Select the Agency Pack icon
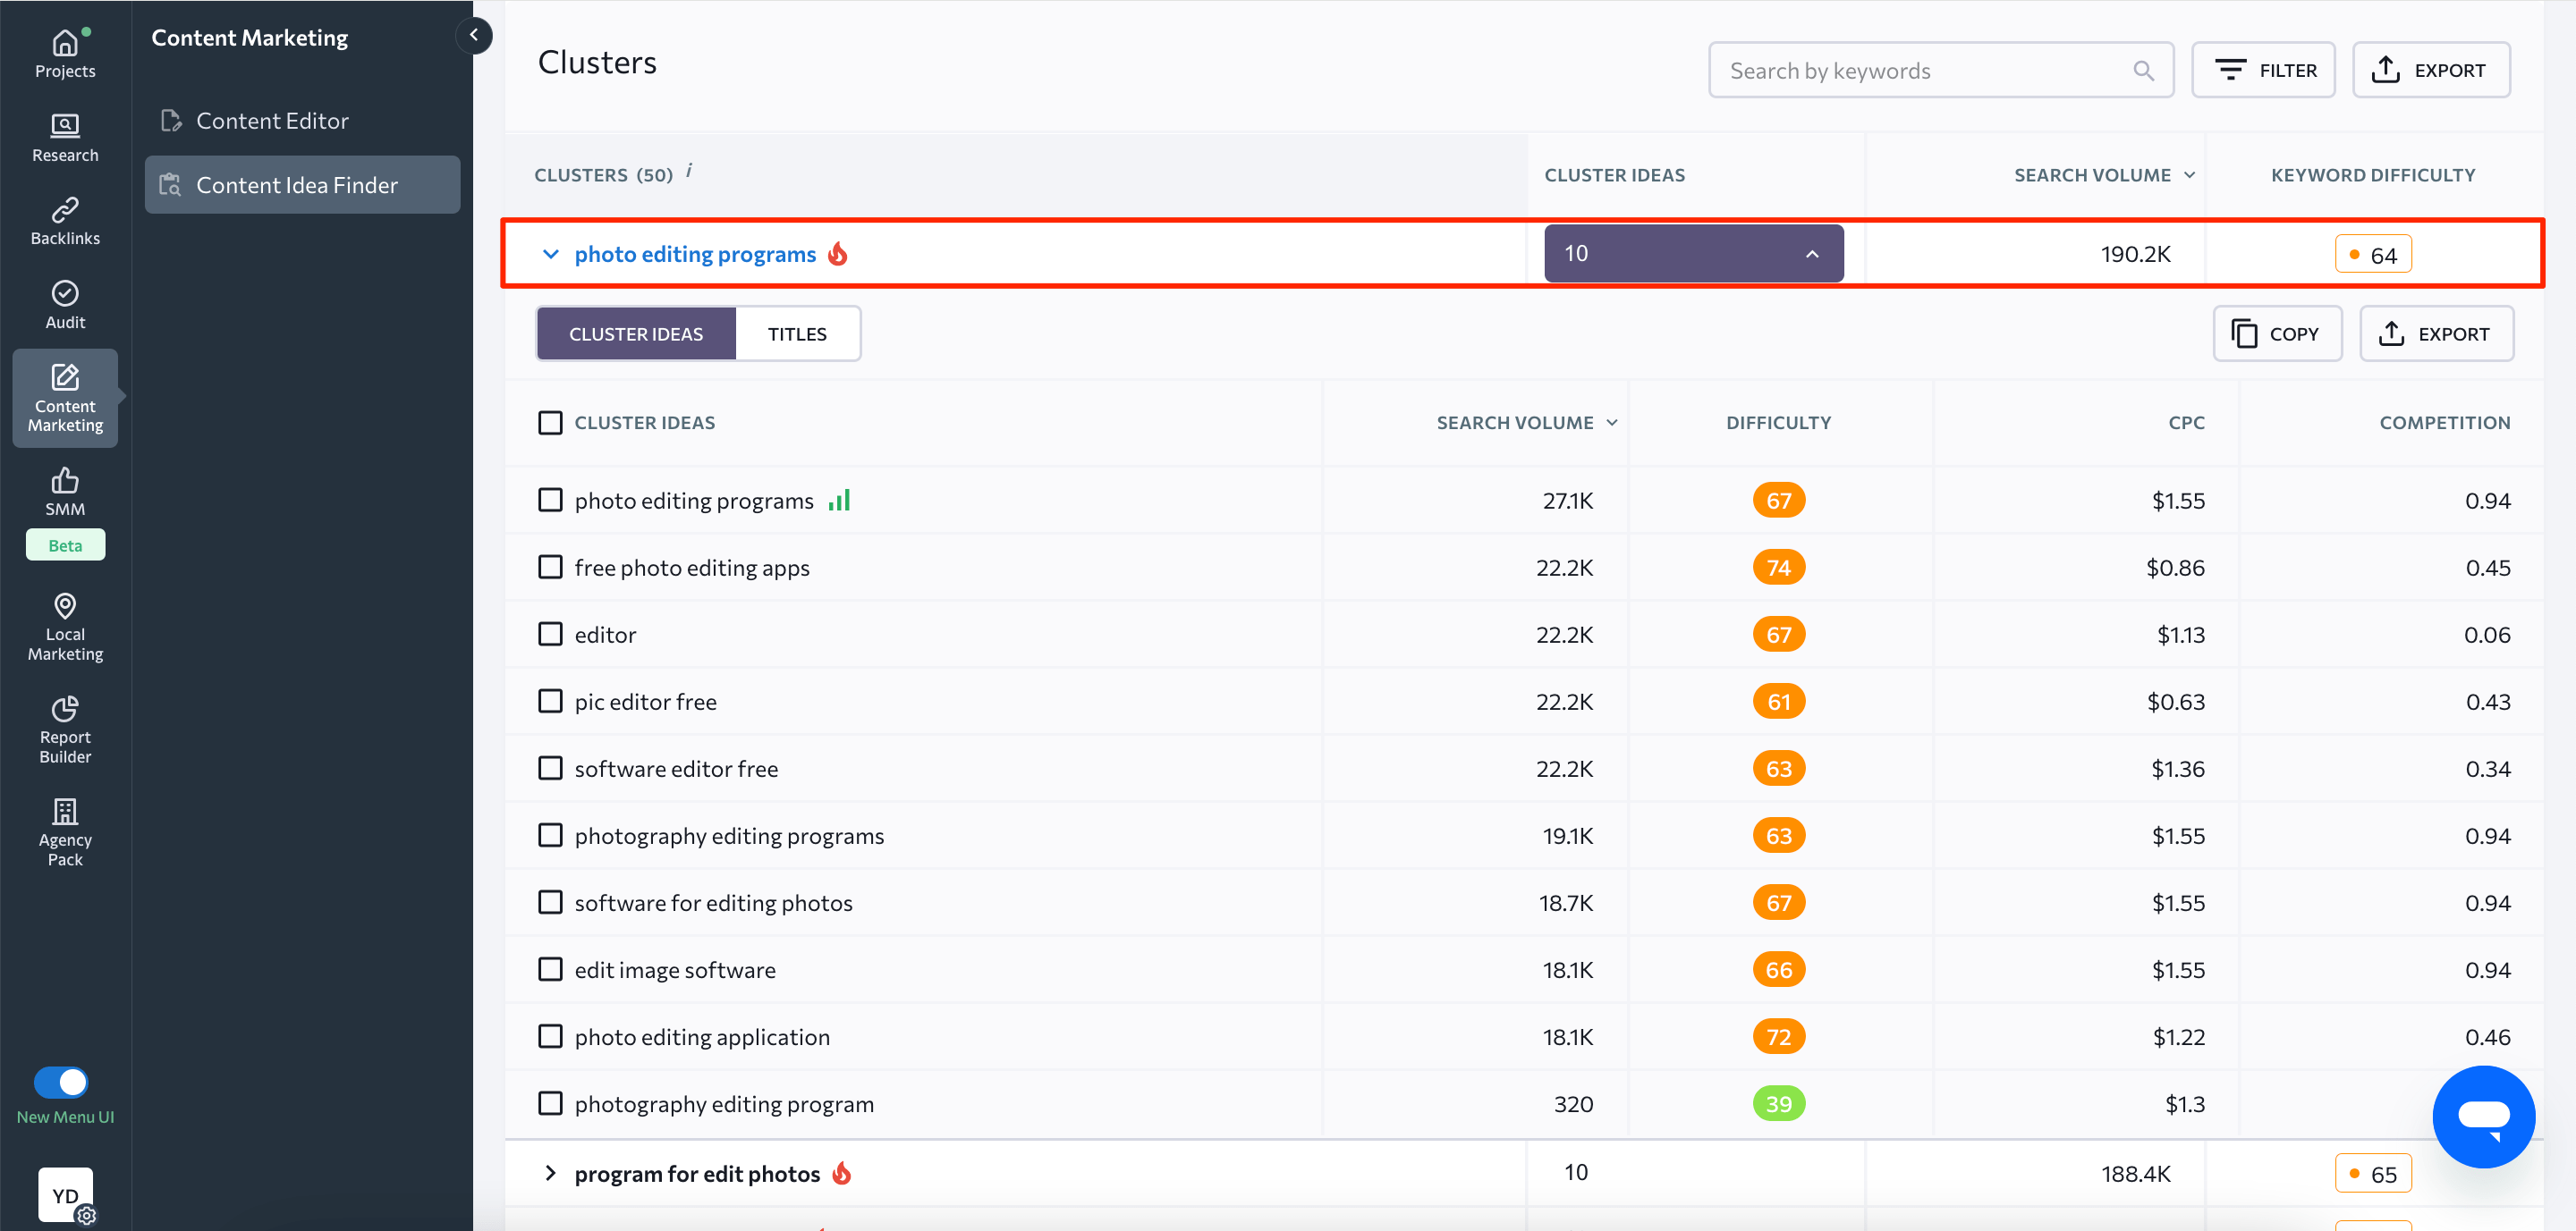Image resolution: width=2576 pixels, height=1231 pixels. [x=64, y=831]
